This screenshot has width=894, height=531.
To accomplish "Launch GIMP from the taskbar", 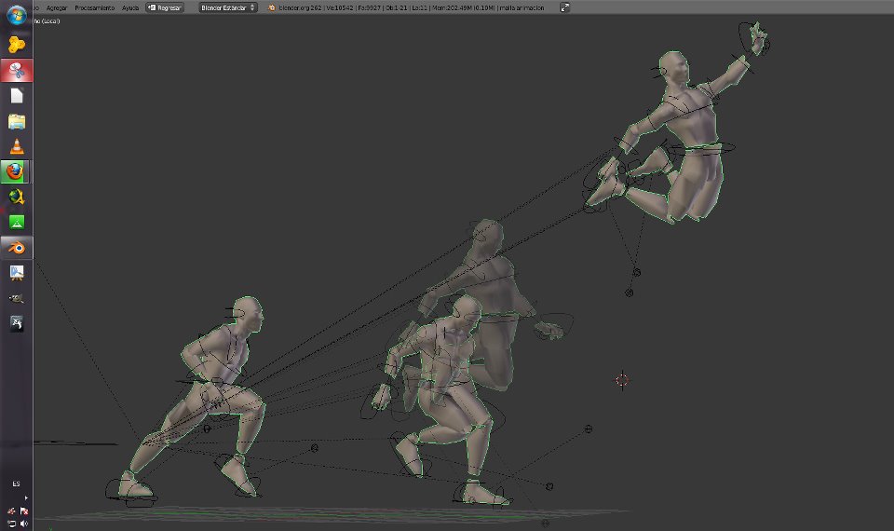I will point(17,298).
